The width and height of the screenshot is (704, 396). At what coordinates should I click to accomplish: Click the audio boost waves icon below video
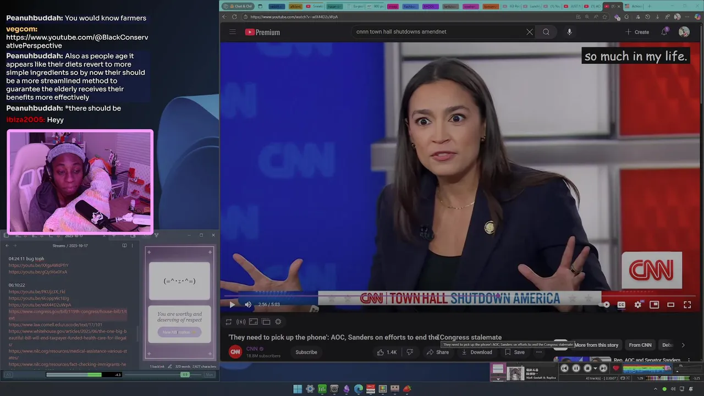pyautogui.click(x=241, y=322)
